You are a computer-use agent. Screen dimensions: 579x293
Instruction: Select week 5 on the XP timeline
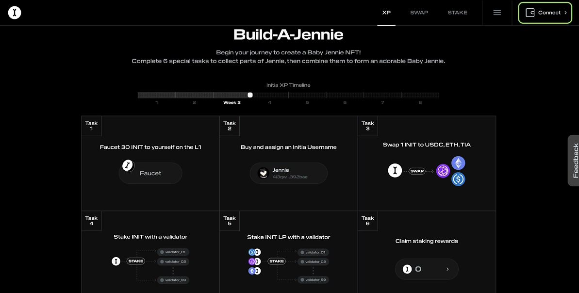[x=307, y=102]
